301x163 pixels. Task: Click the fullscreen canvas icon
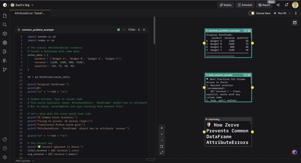[162, 152]
